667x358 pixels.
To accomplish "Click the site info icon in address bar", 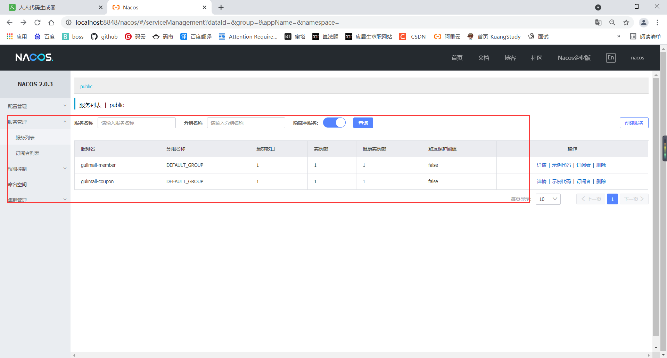I will [69, 23].
